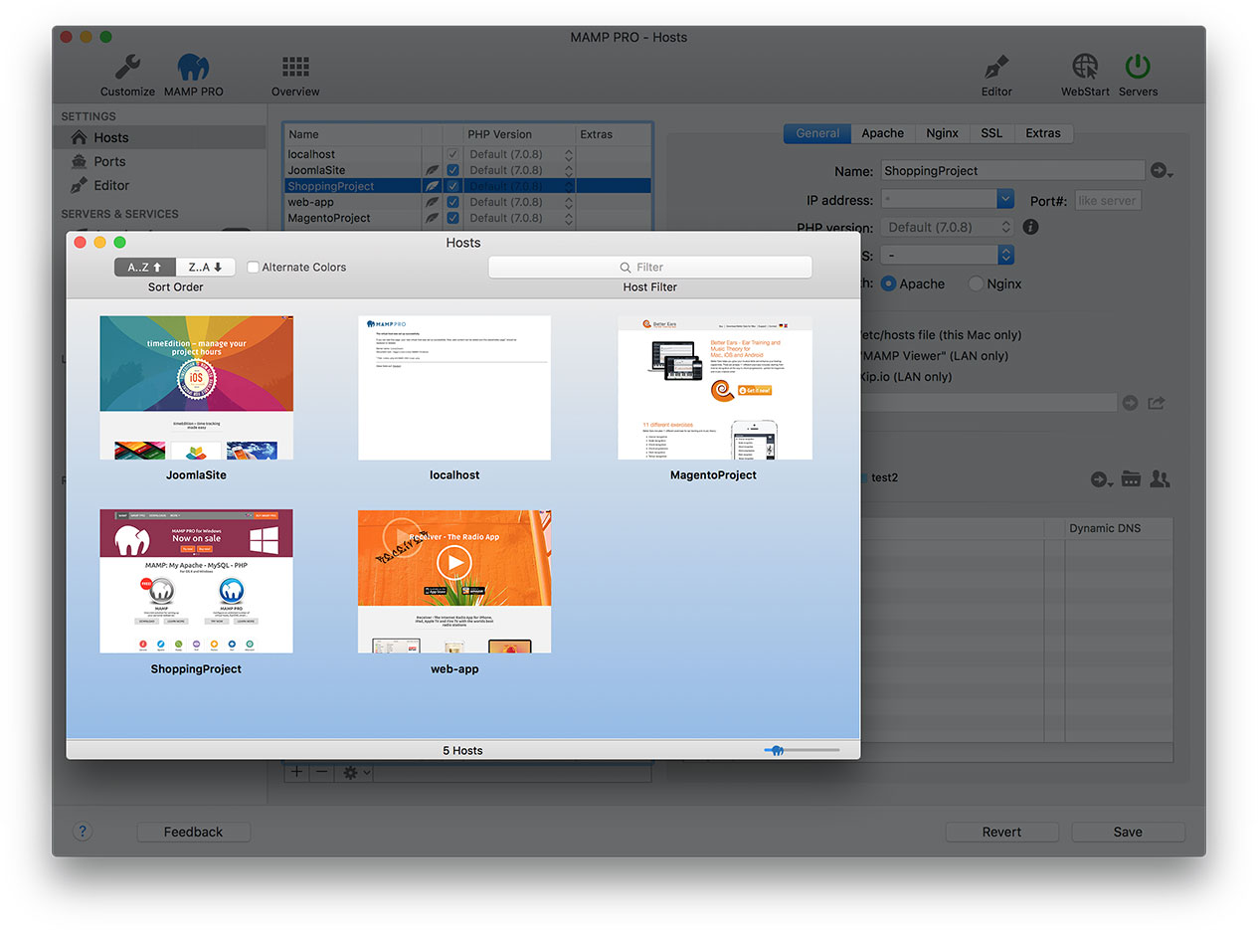This screenshot has height=930, width=1258.
Task: Click the PHP version info icon
Action: coord(1030,227)
